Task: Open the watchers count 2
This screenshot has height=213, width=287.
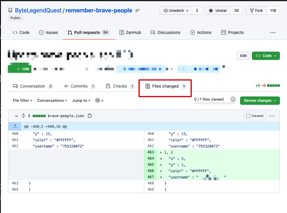Action: coord(197,11)
